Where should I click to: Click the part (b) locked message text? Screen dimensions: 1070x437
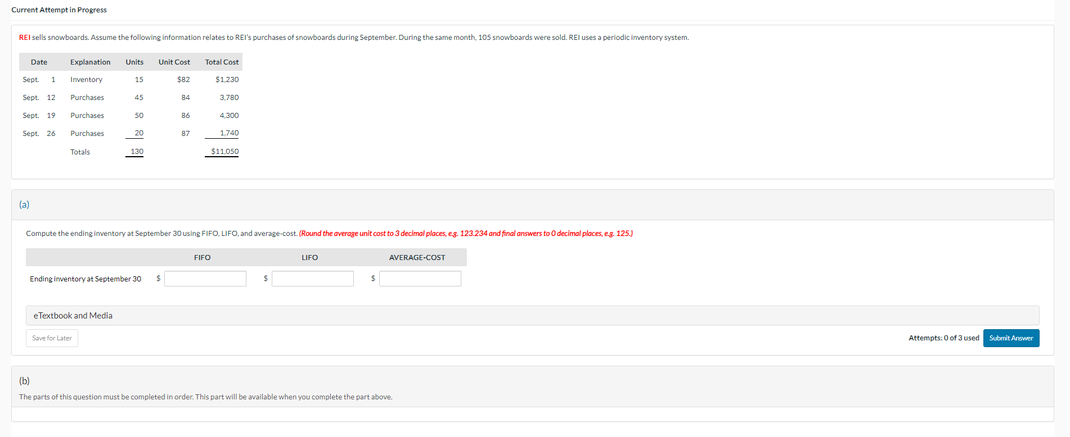(x=206, y=397)
